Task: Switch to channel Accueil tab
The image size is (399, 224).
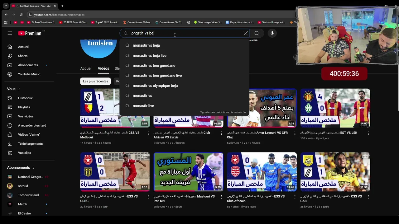Action: [x=86, y=68]
